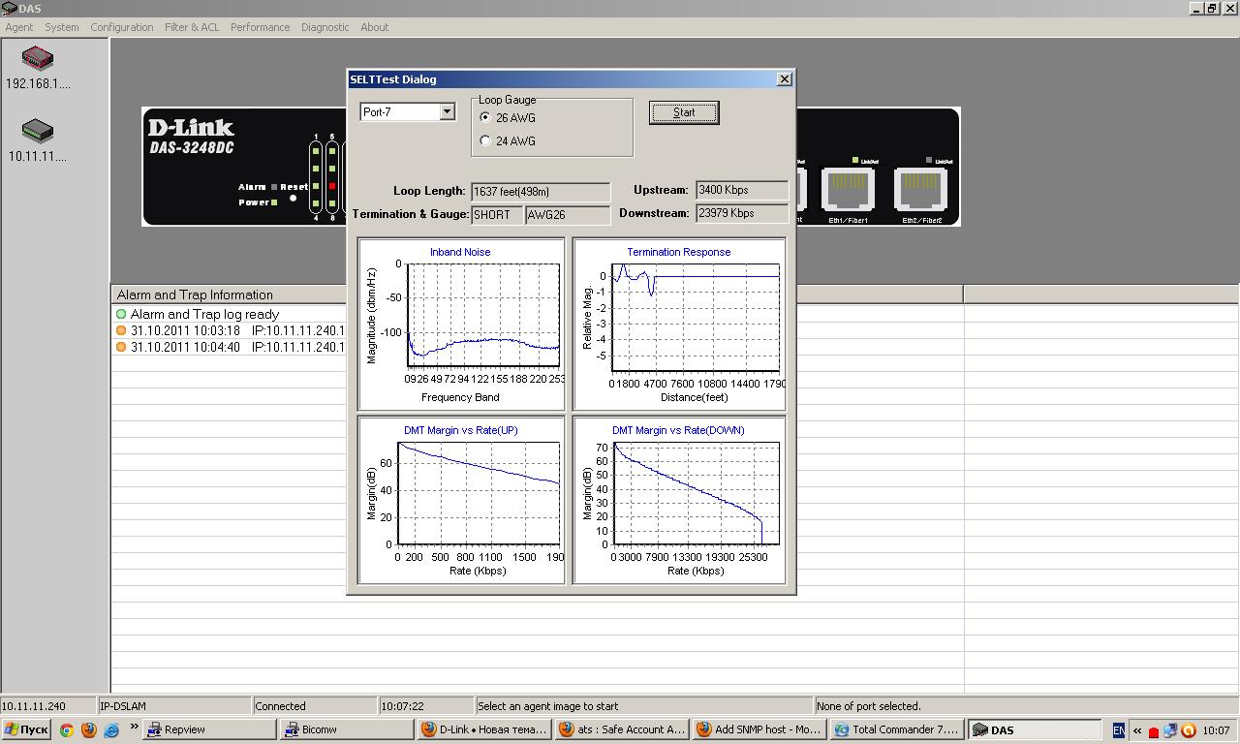Click the Eth2/Fiber2 port on device image
Viewport: 1240px width, 744px height.
tap(920, 189)
